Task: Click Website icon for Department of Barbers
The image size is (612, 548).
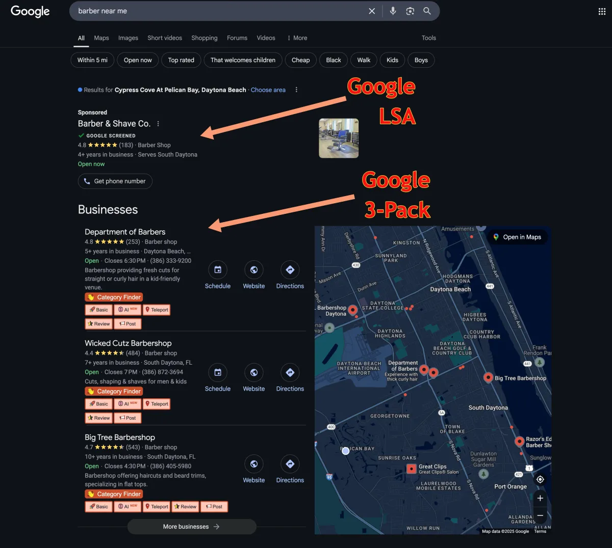Action: click(x=254, y=270)
